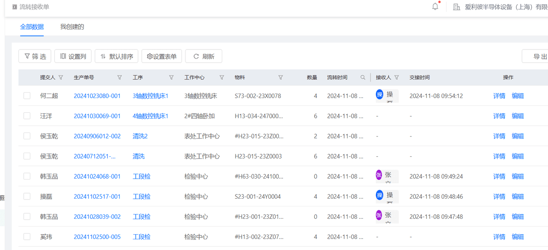This screenshot has height=250, width=548.
Task: Click 编辑 in 清洗 H23-015-23Z0003 row
Action: coord(518,156)
